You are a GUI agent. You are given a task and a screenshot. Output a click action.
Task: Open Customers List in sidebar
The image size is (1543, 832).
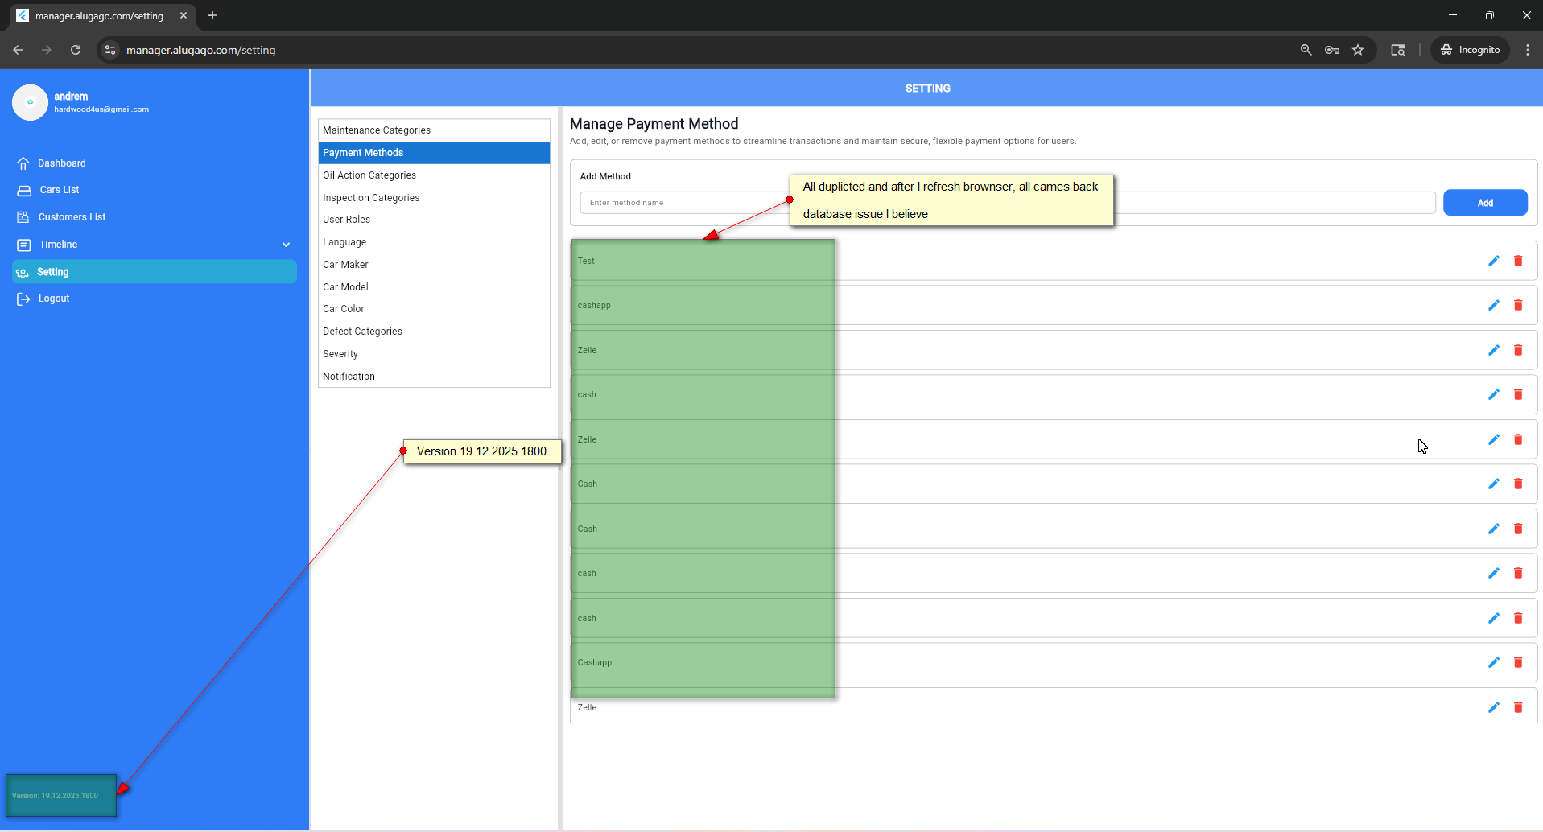72,217
